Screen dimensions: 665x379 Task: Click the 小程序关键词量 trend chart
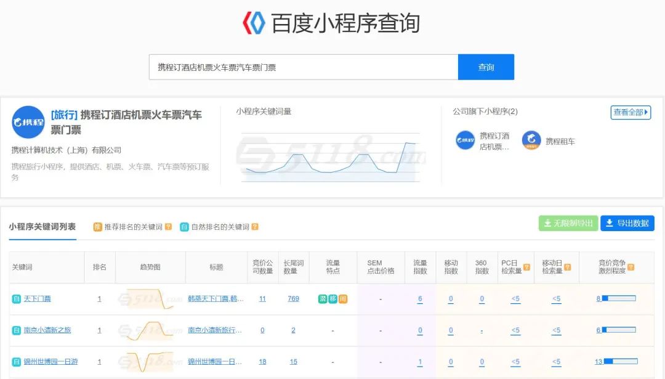tap(331, 158)
